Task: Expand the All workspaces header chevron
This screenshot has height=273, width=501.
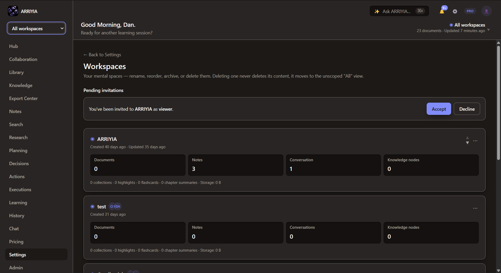Action: (x=488, y=30)
